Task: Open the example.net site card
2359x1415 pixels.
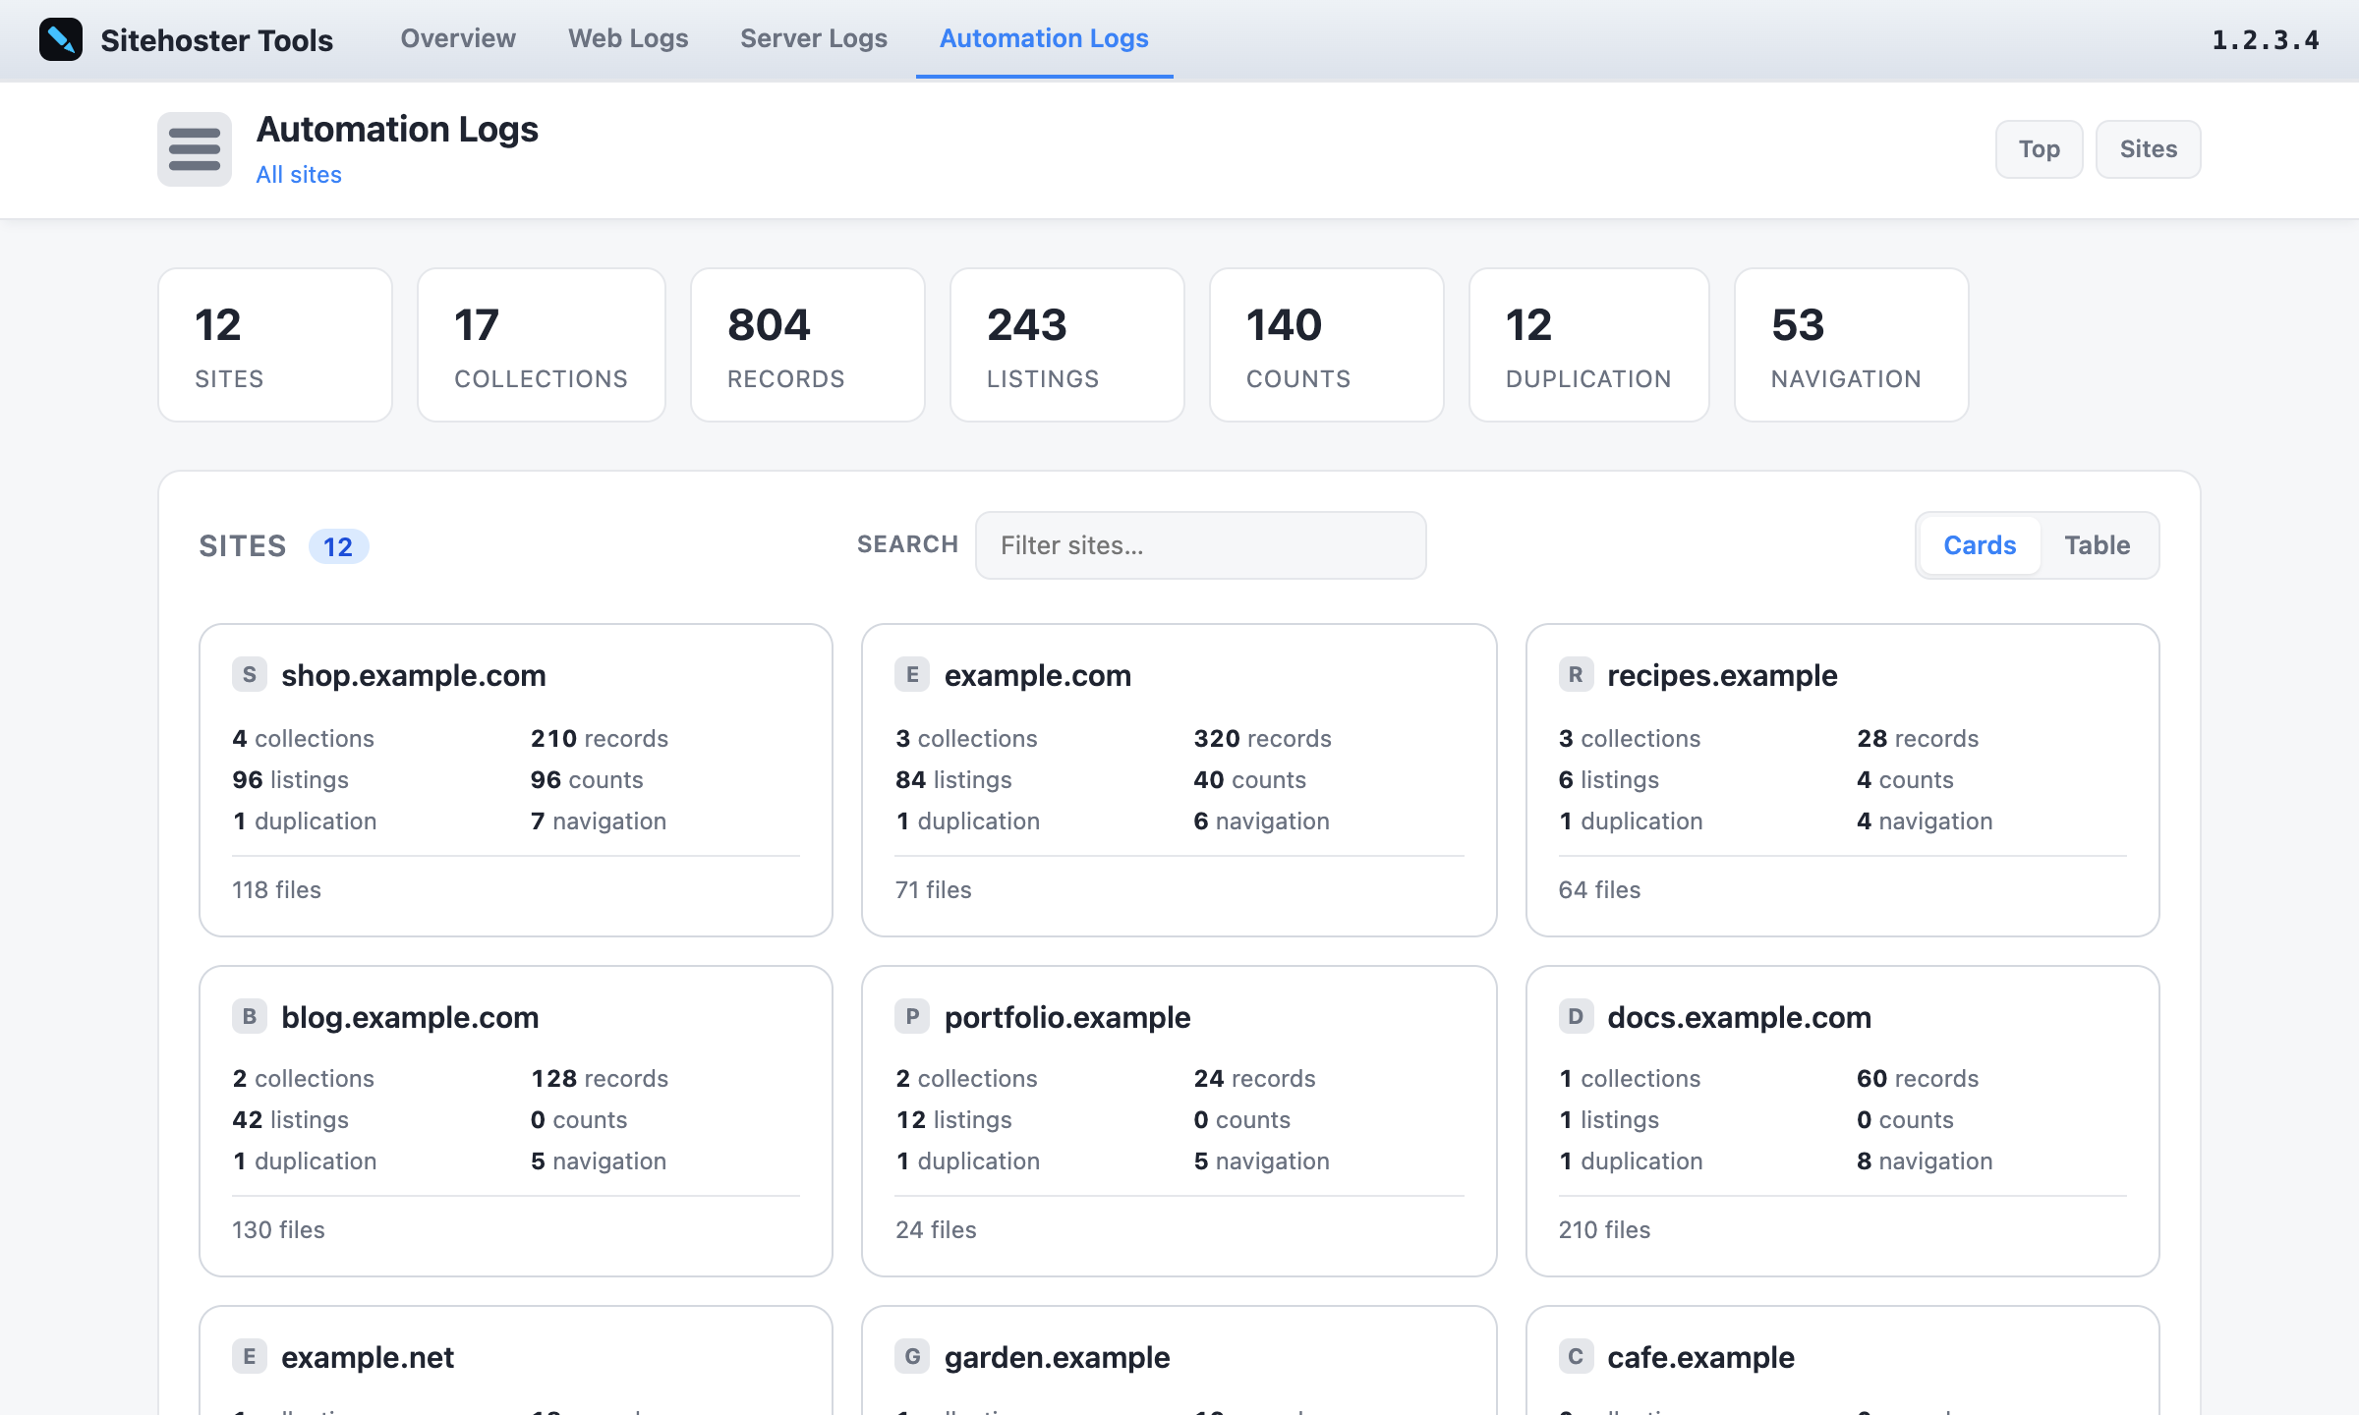Action: point(516,1361)
